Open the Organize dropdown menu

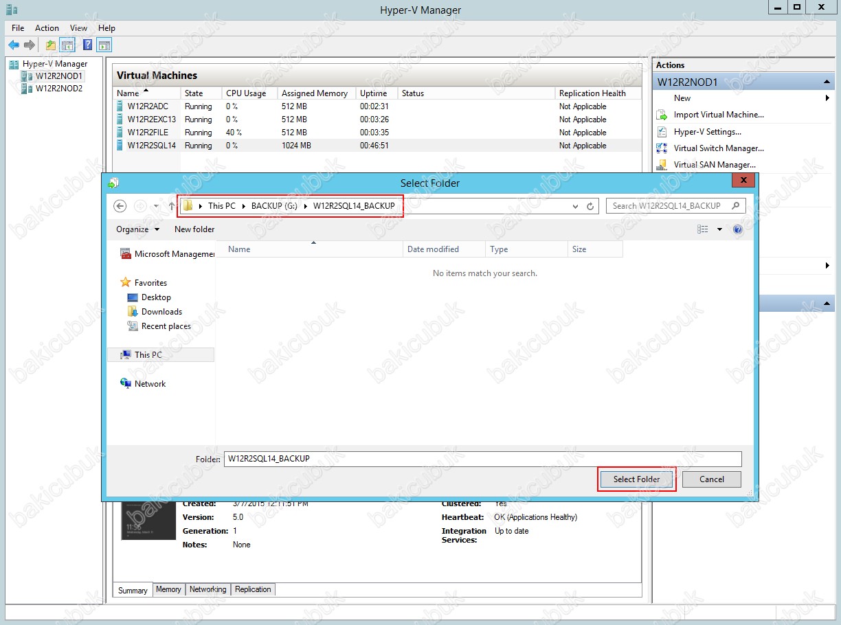coord(137,229)
